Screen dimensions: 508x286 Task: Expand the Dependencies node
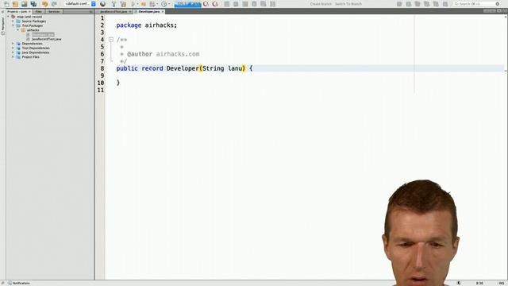(13, 44)
